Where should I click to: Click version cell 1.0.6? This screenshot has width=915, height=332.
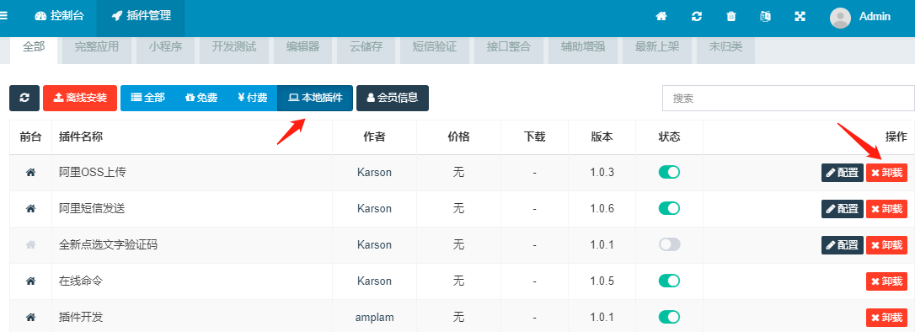(x=602, y=208)
